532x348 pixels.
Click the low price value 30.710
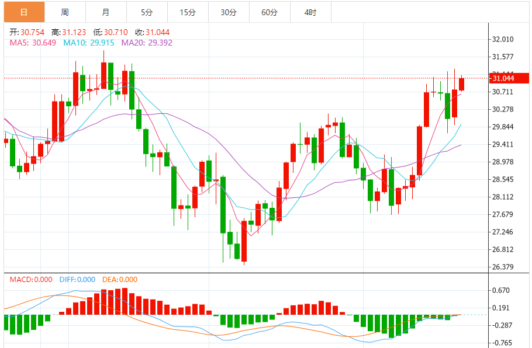[116, 32]
